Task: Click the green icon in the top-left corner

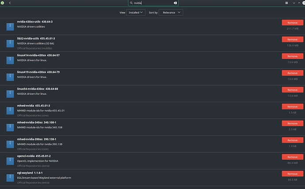Action: coord(2,3)
